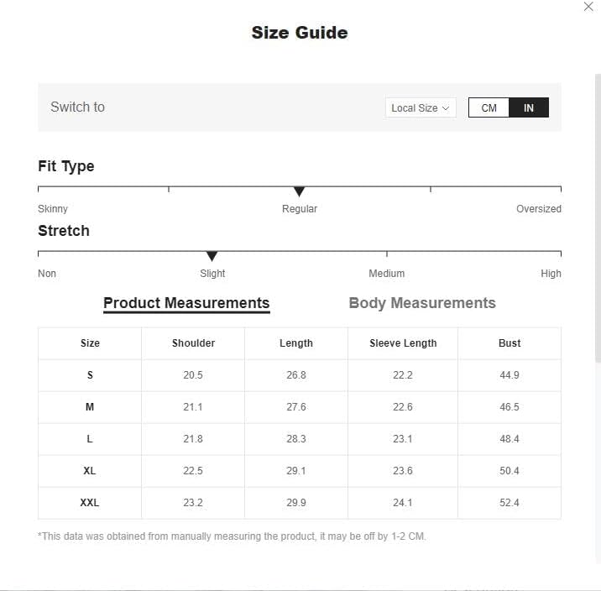Screen dimensions: 601x591
Task: Click the Oversized fit label
Action: coord(538,209)
